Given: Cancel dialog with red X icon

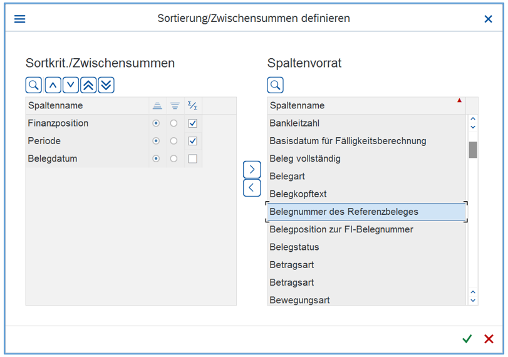Looking at the screenshot, I should [489, 339].
